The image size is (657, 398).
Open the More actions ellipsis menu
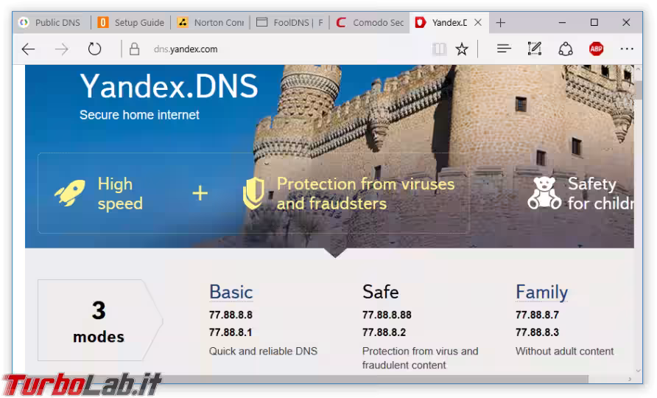627,49
